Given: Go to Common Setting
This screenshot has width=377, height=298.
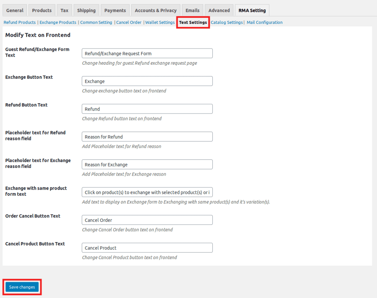Looking at the screenshot, I should click(x=96, y=22).
